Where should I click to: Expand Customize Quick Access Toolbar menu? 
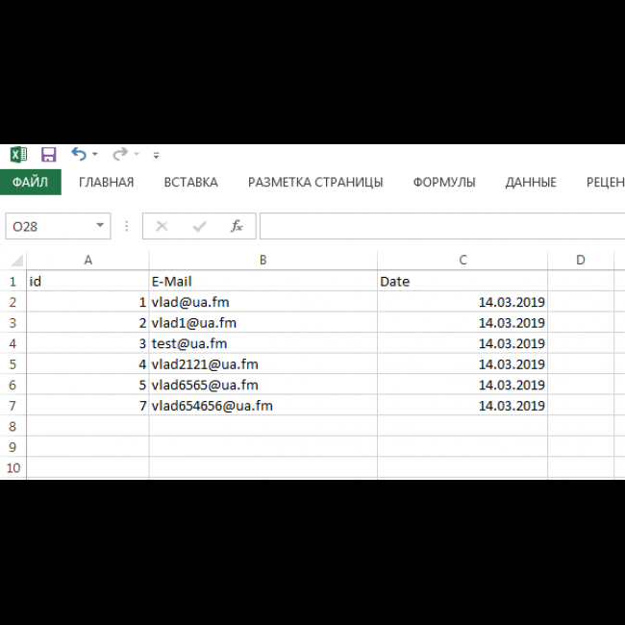point(156,155)
